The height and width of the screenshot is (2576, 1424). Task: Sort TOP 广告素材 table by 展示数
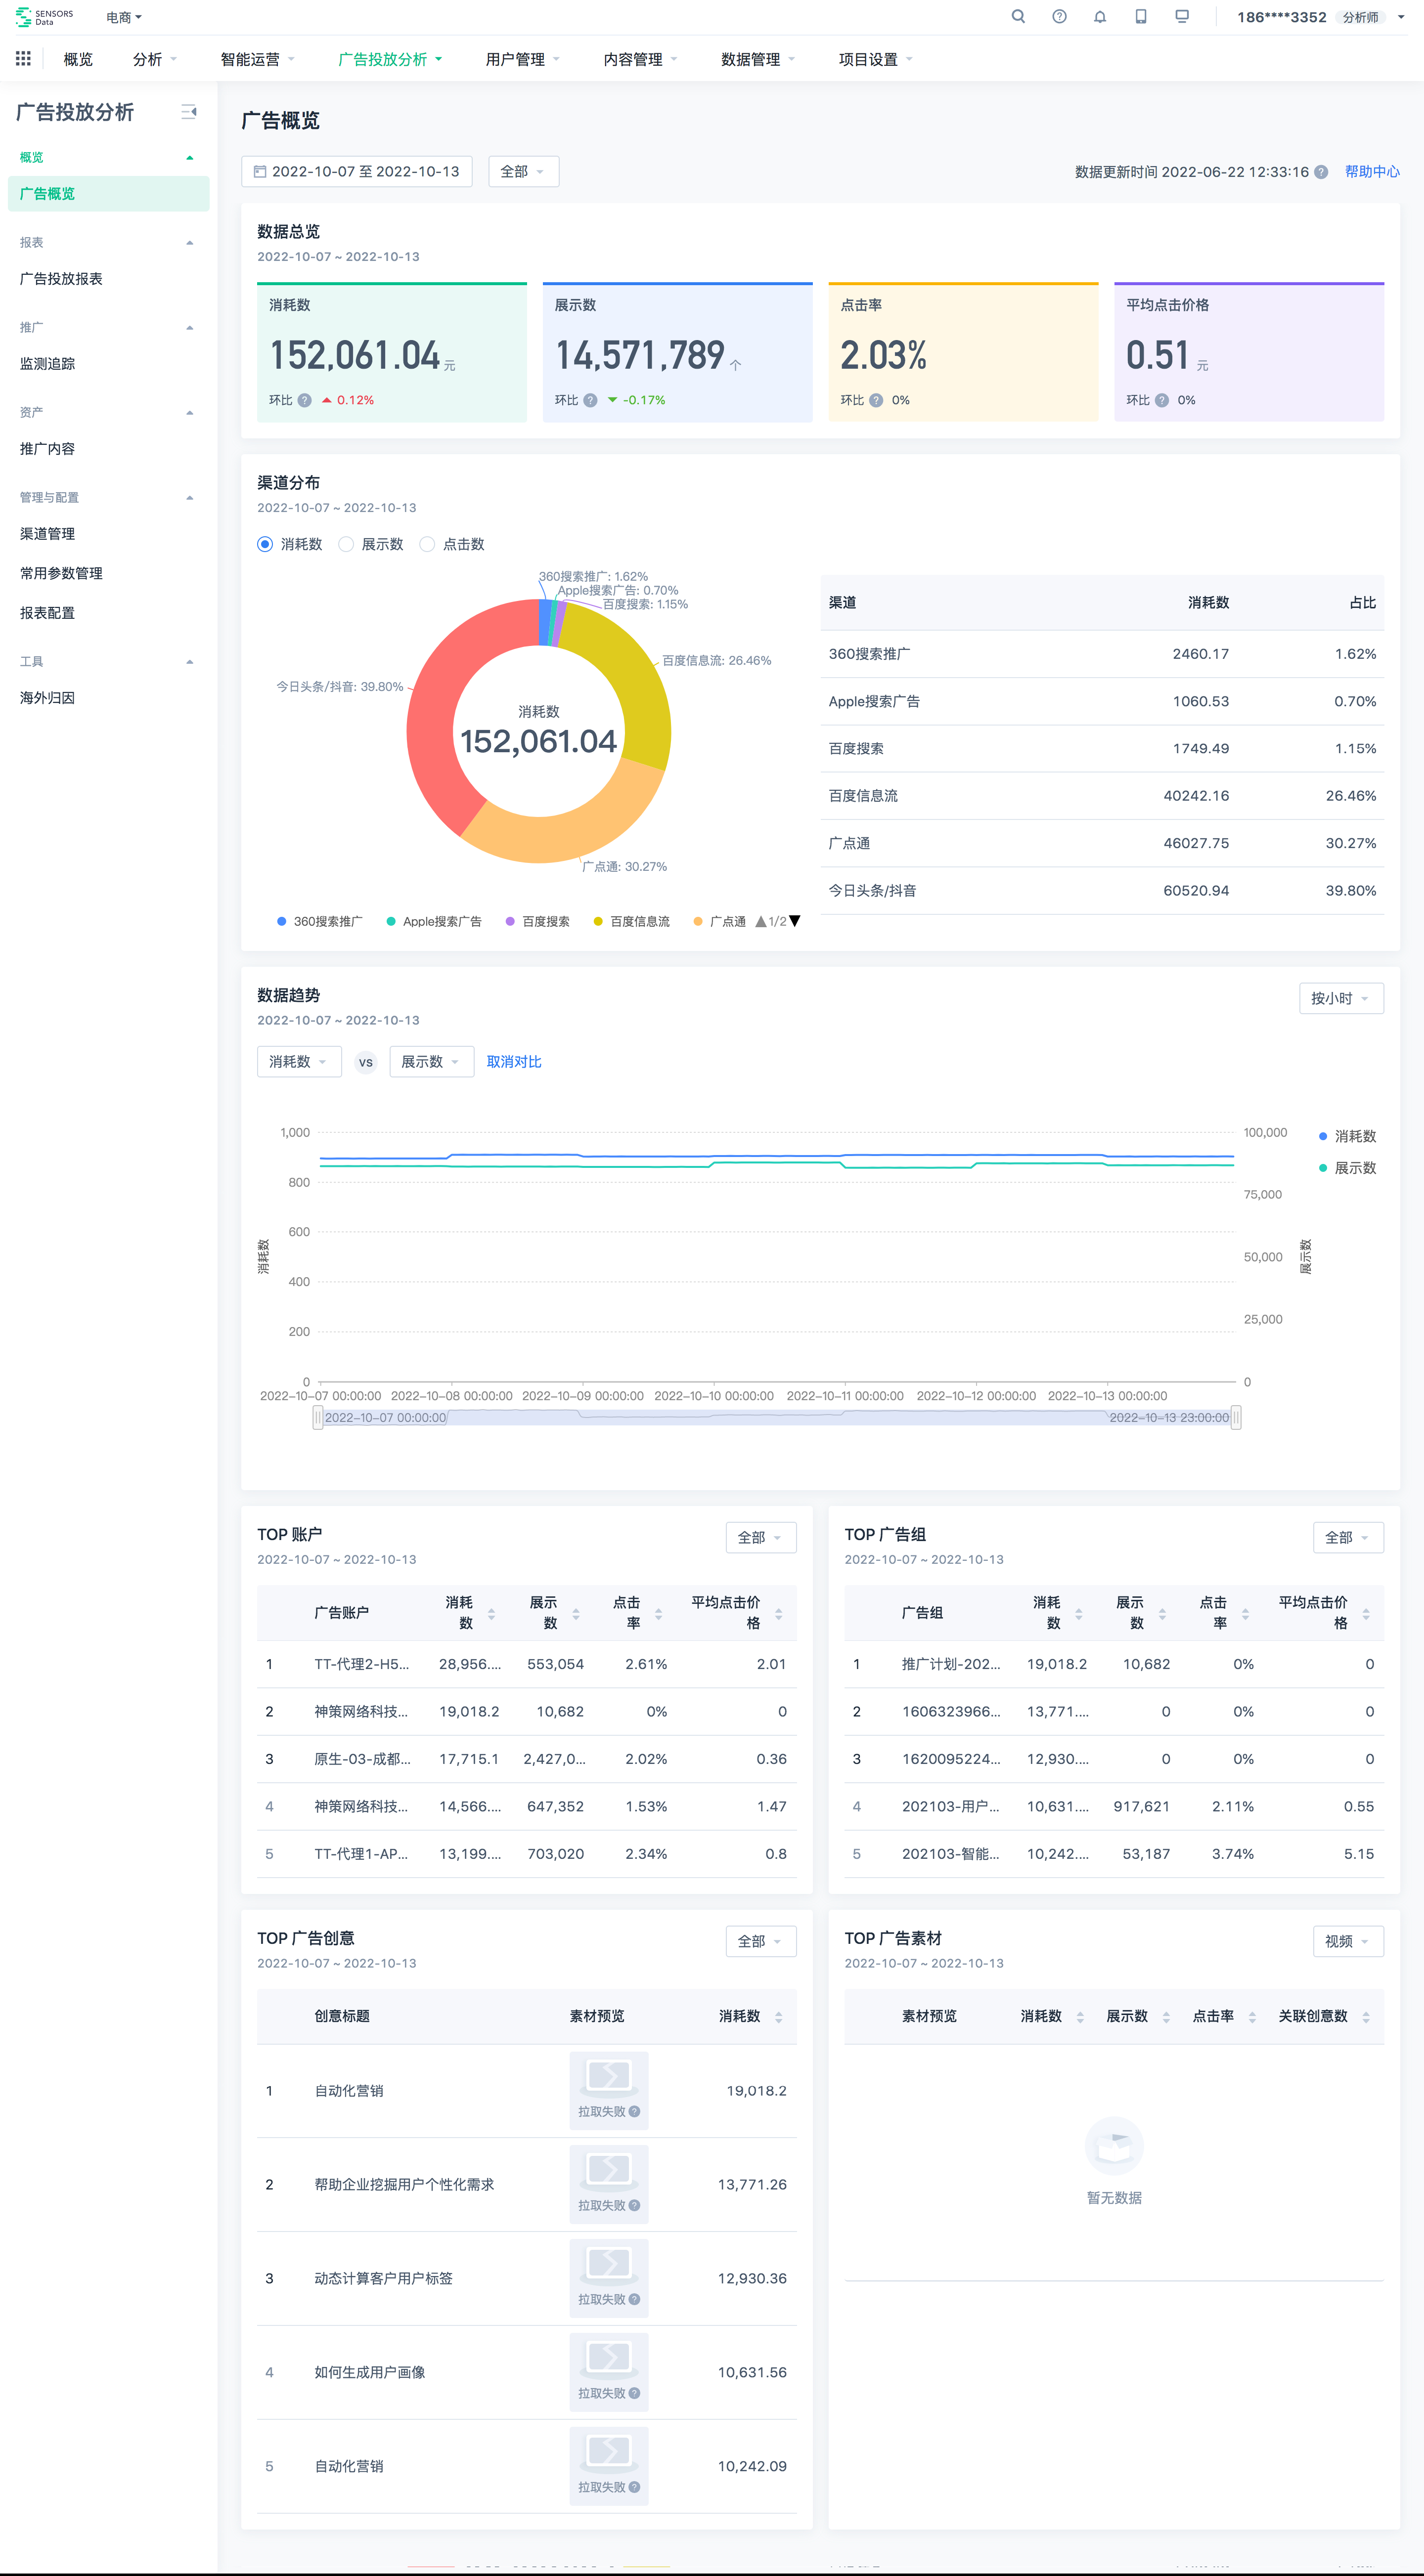[1166, 2017]
